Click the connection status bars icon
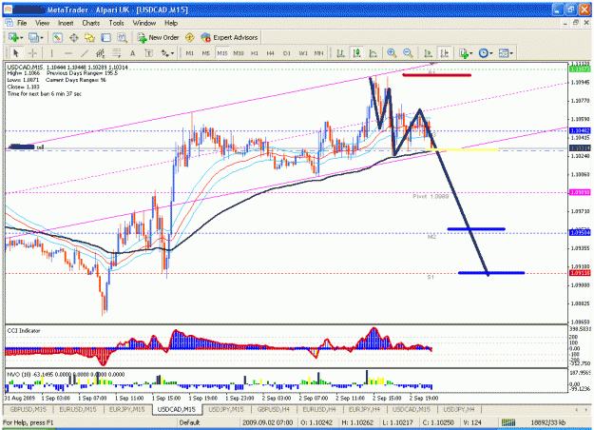 click(x=508, y=422)
